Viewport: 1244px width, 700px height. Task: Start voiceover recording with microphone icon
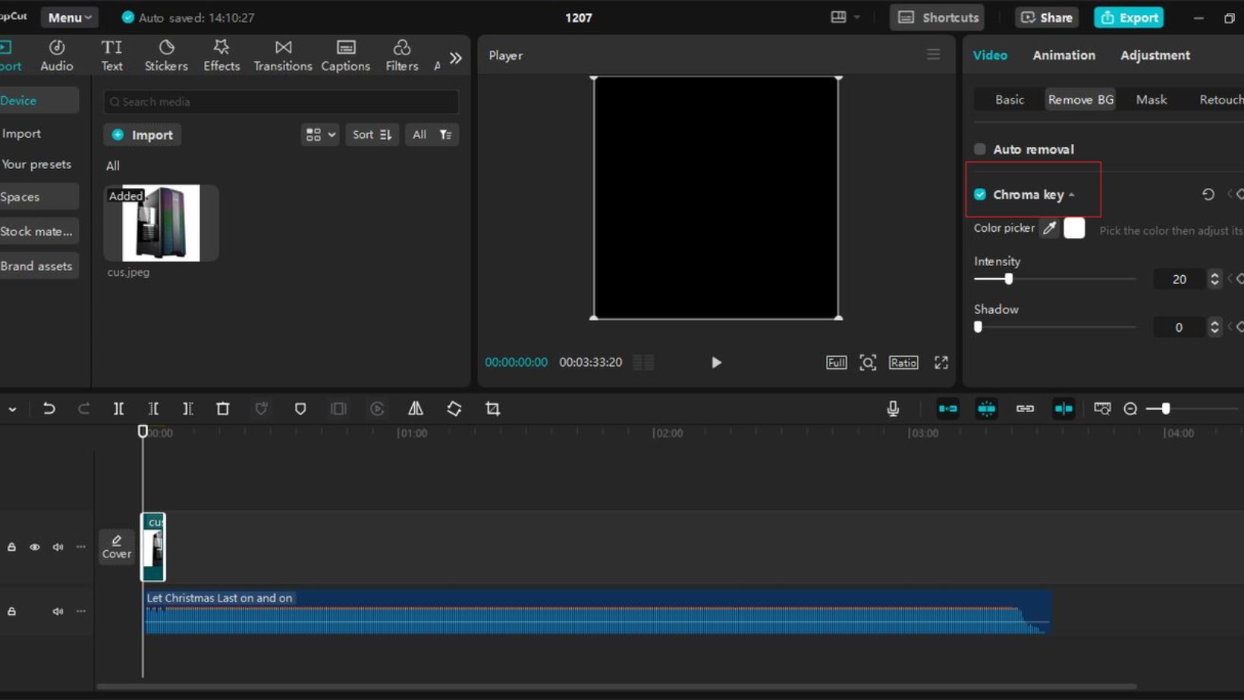[x=893, y=408]
